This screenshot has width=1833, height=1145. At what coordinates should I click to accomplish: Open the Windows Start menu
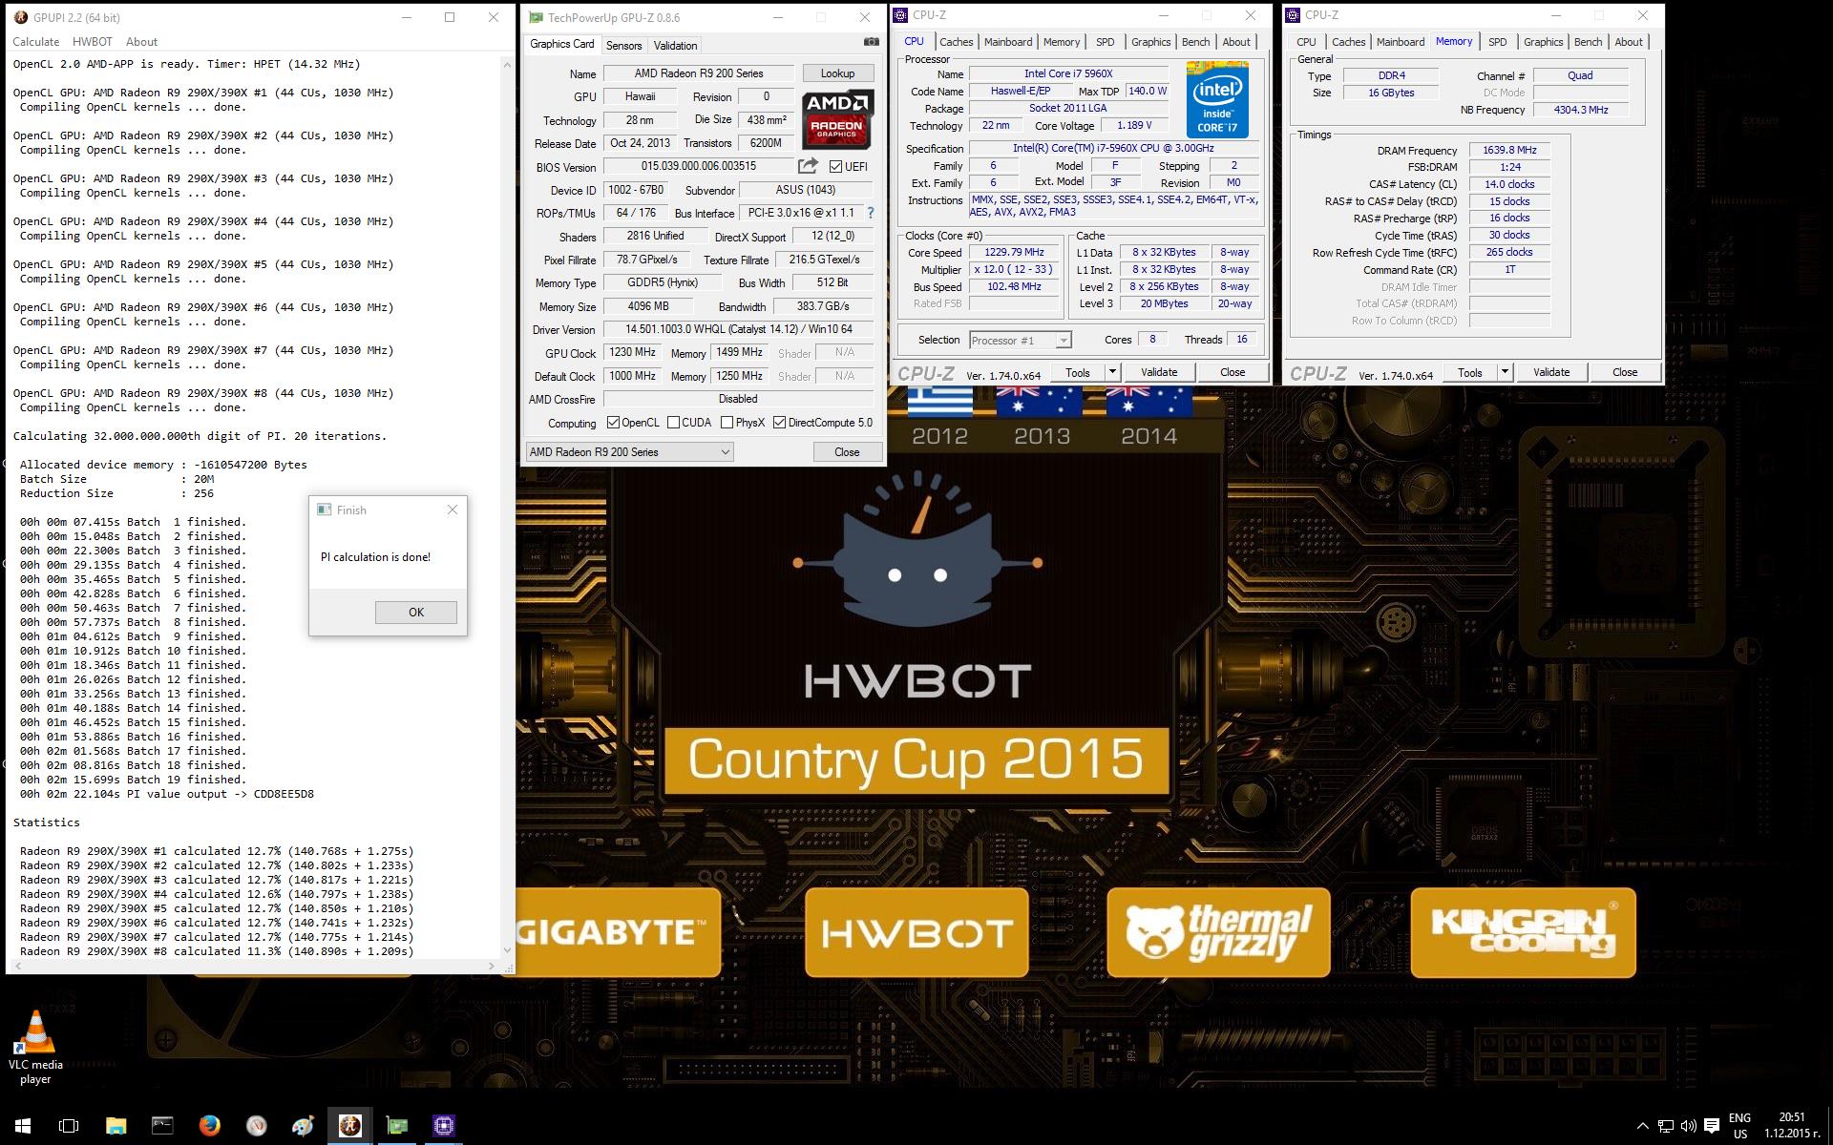[23, 1126]
